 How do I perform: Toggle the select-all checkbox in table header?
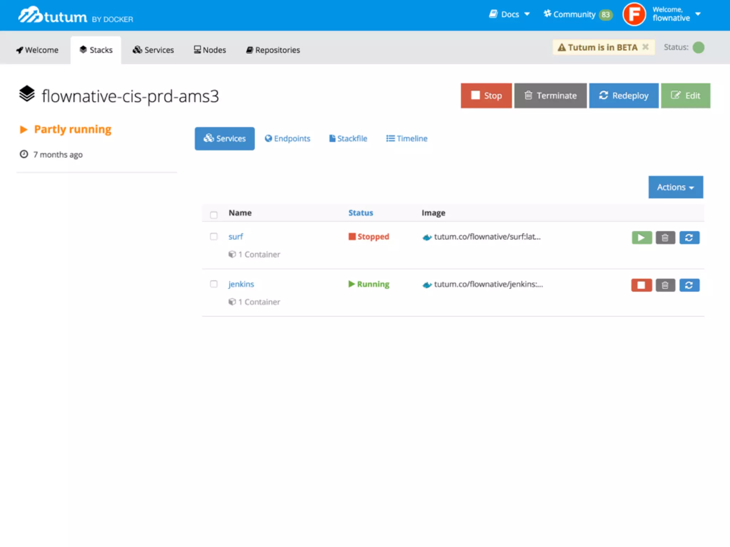[x=214, y=215]
